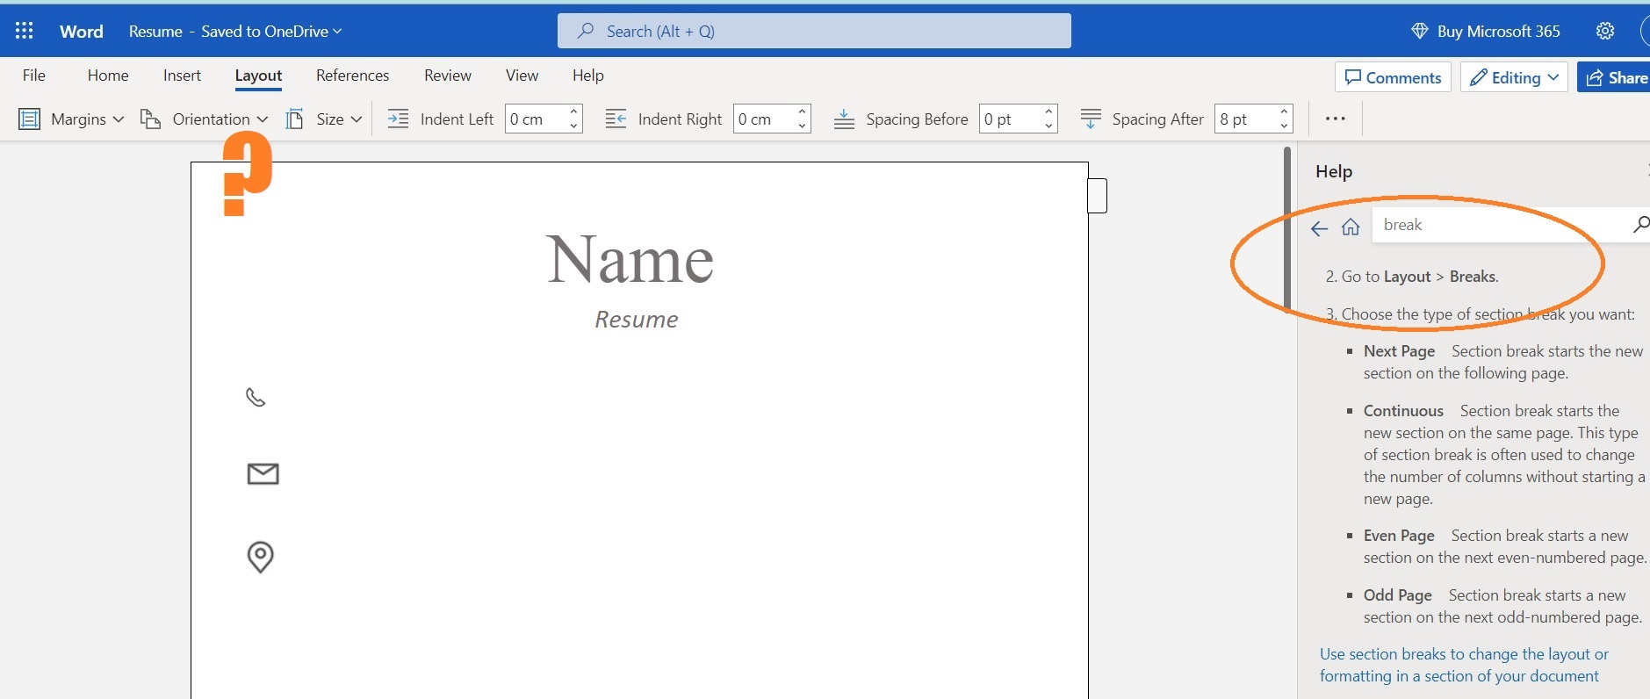
Task: Decrease the Indent Right value
Action: point(802,126)
